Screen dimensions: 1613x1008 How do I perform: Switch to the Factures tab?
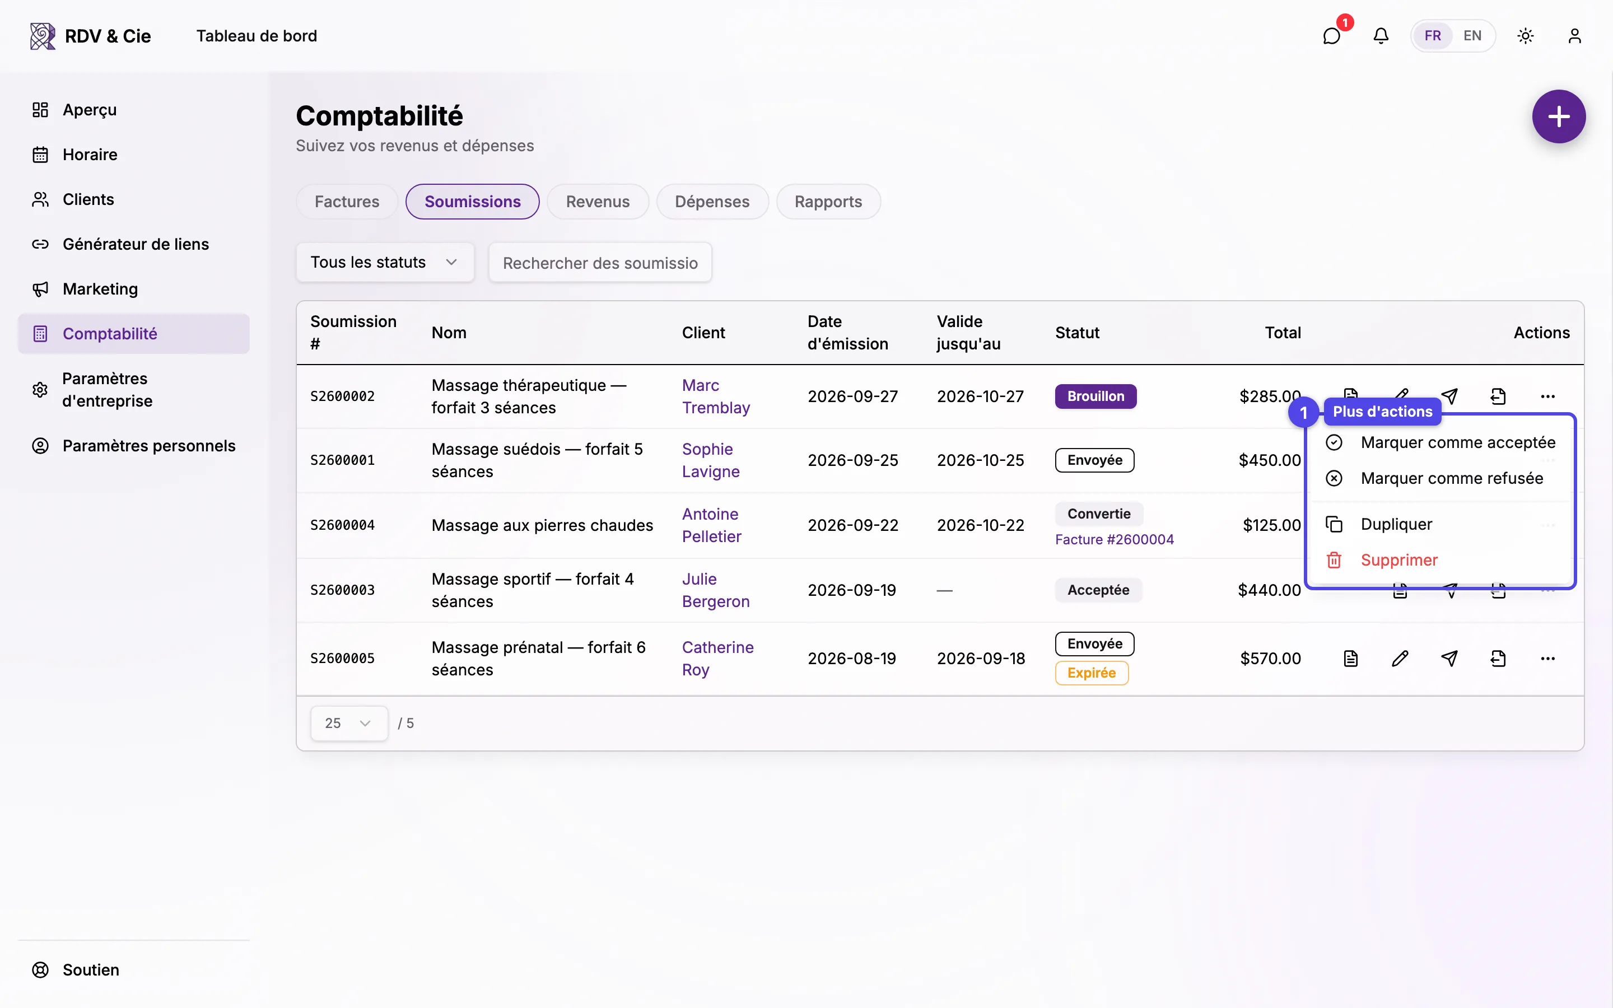(x=347, y=202)
